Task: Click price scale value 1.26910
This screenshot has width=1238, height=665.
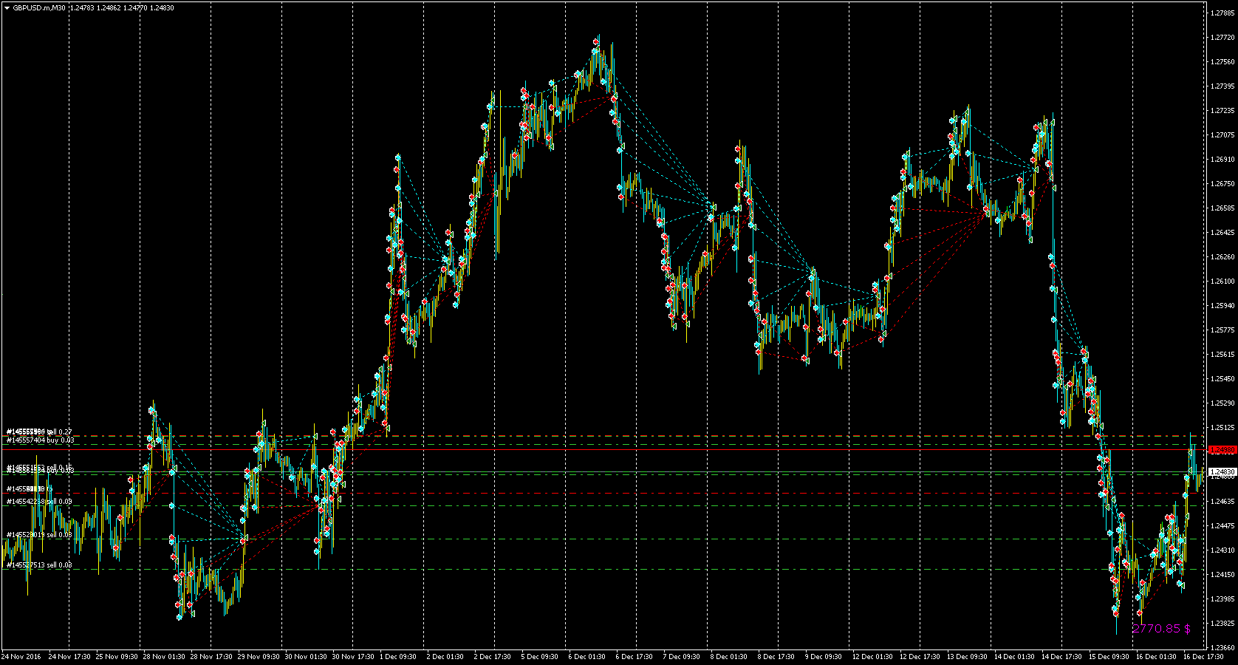Action: [1223, 160]
